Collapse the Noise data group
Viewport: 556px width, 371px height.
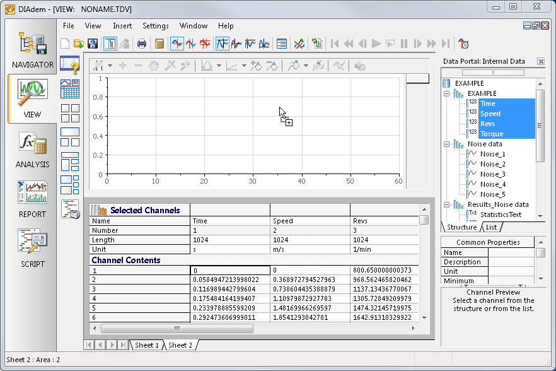[x=447, y=144]
